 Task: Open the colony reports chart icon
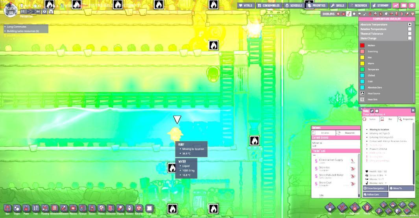396,5
